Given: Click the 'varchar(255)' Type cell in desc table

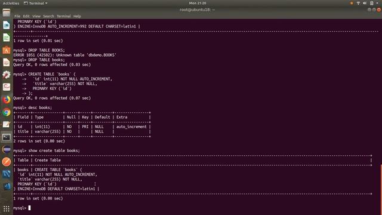Looking at the screenshot, I should [x=48, y=131].
